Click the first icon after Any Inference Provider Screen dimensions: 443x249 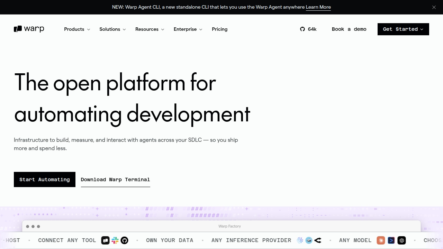(300, 240)
